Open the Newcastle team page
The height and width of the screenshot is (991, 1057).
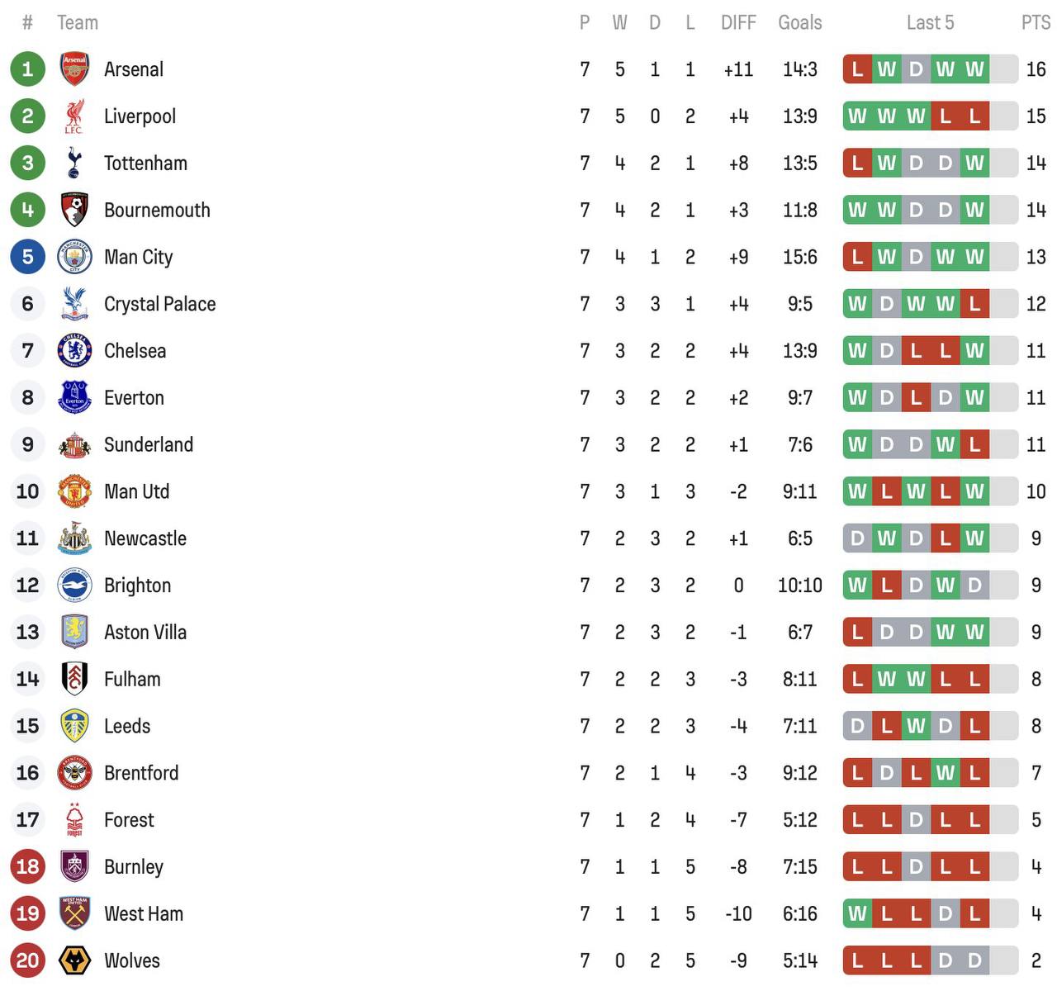click(145, 538)
